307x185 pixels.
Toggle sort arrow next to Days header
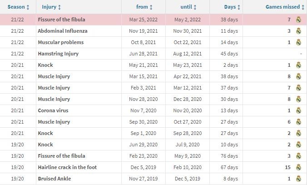(x=239, y=7)
